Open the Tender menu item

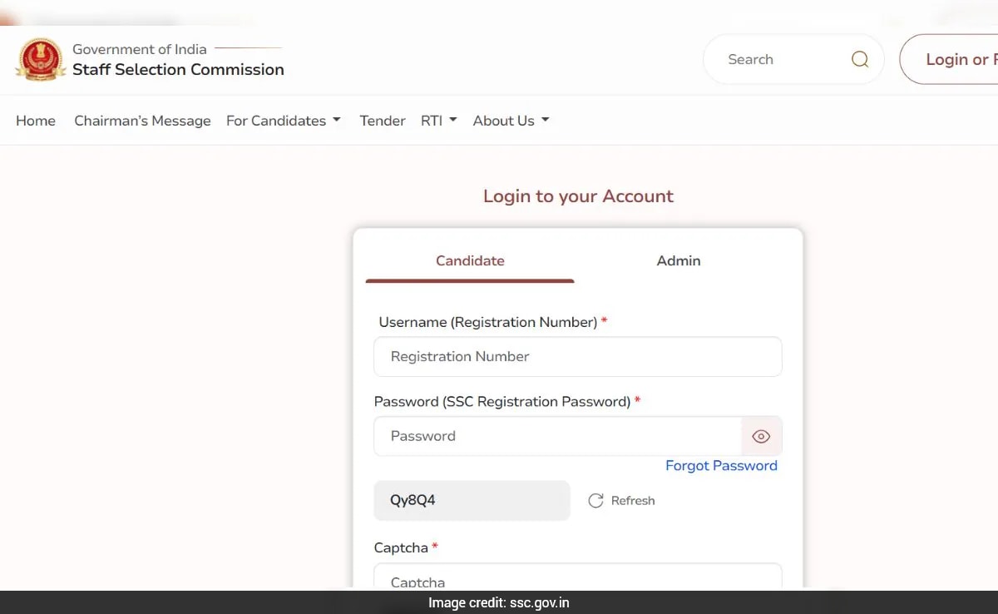click(x=383, y=121)
